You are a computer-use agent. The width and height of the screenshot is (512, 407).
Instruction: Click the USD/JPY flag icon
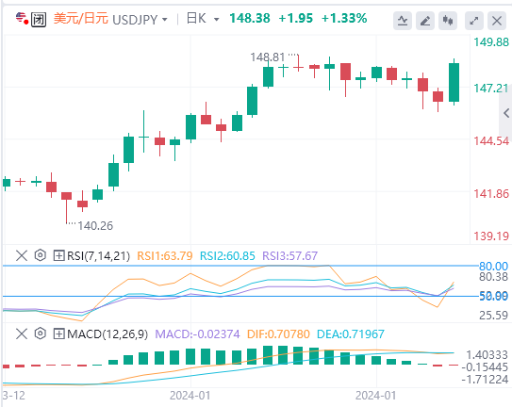click(21, 17)
